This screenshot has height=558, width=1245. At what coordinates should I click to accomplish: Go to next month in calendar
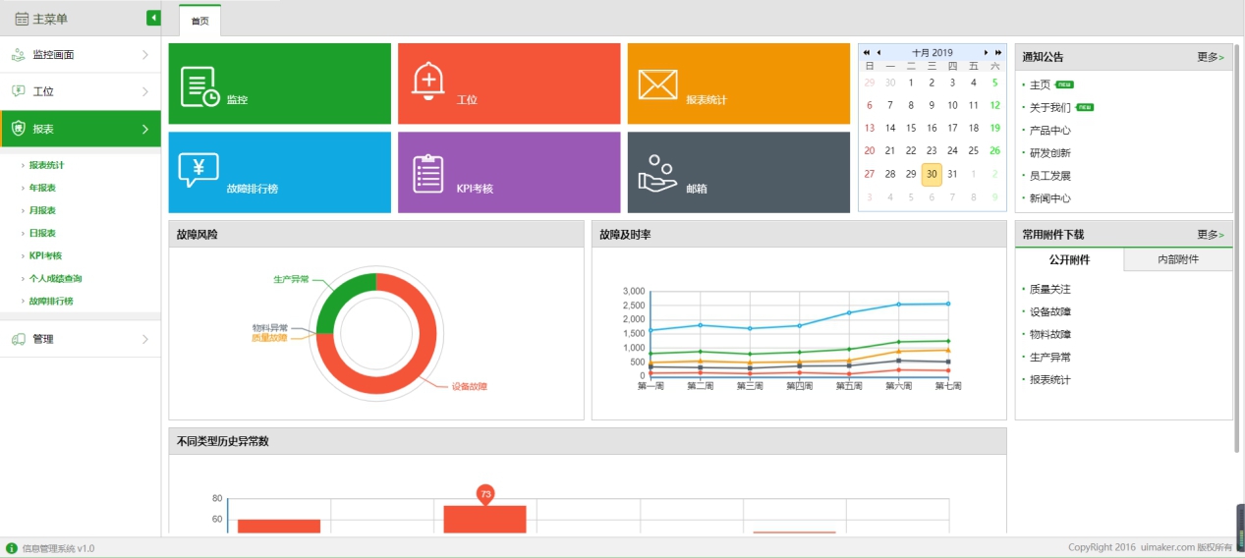pos(987,52)
